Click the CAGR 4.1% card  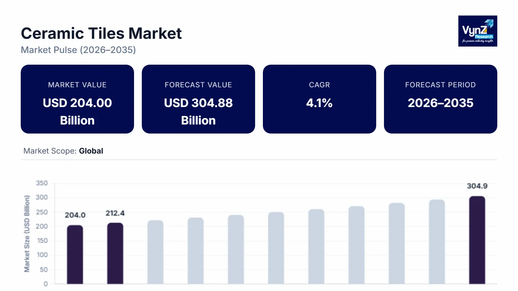320,99
